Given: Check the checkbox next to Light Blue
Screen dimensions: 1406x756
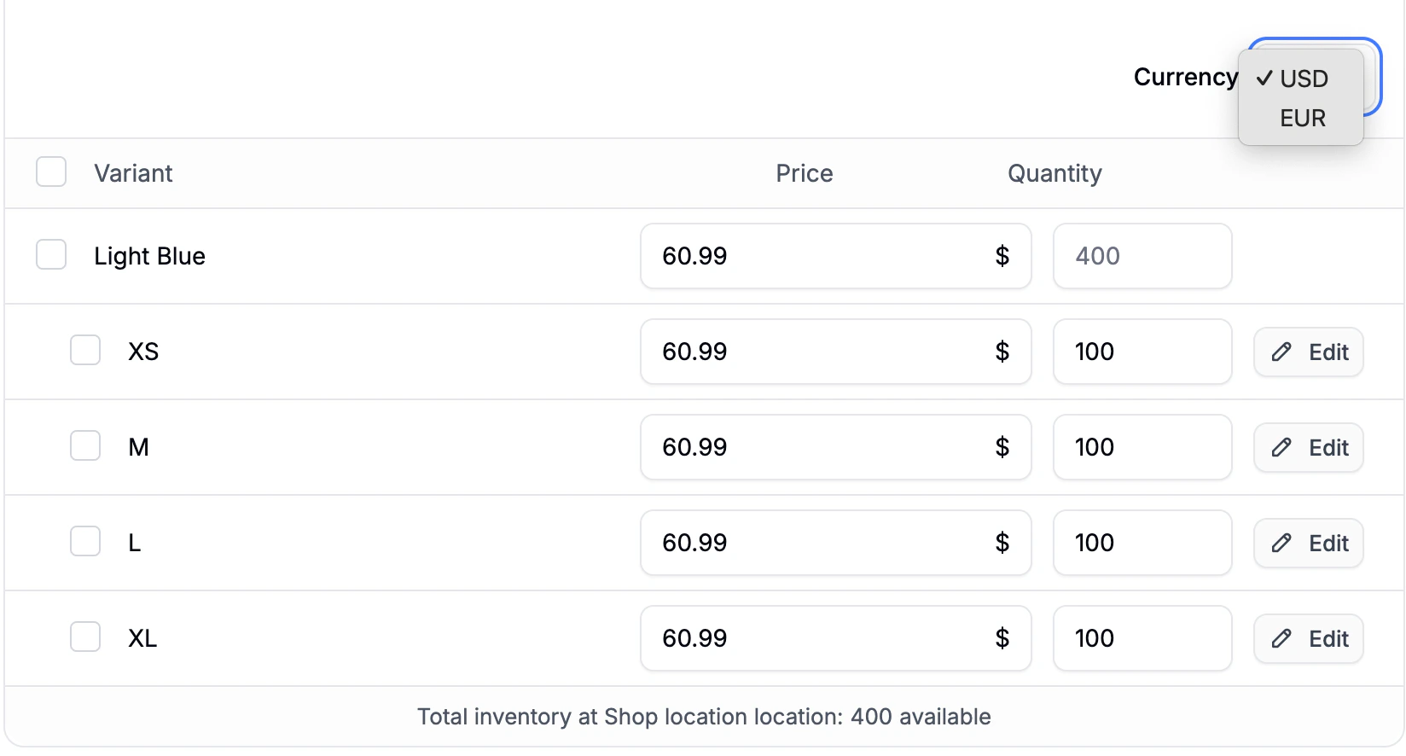Looking at the screenshot, I should coord(51,254).
